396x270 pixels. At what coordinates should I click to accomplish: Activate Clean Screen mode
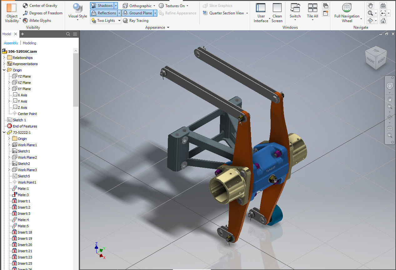[x=277, y=13]
